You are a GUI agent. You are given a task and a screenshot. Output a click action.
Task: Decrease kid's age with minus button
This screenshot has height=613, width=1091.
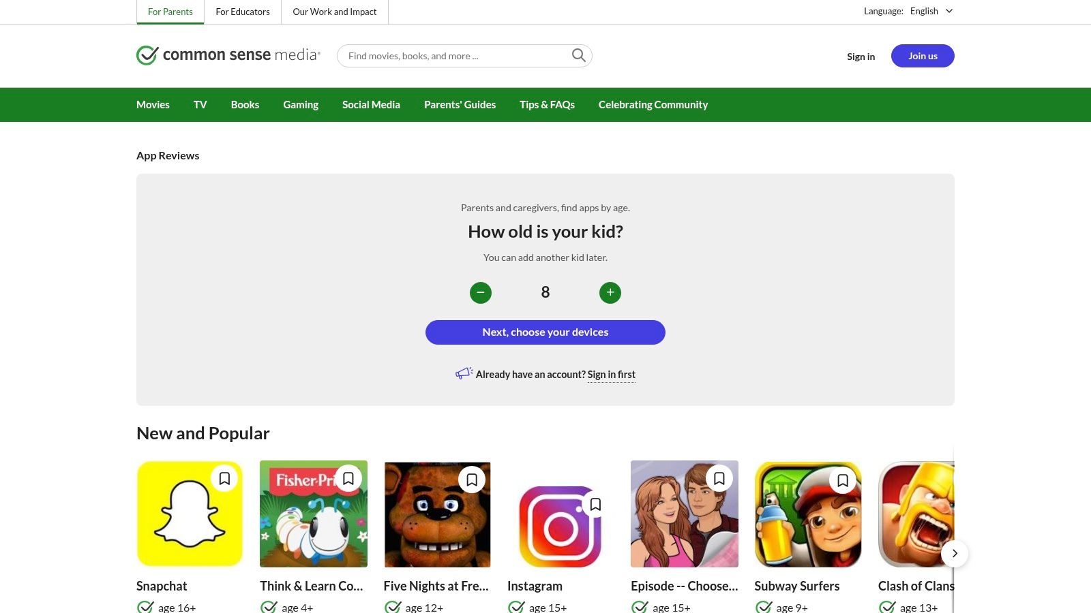pos(481,293)
